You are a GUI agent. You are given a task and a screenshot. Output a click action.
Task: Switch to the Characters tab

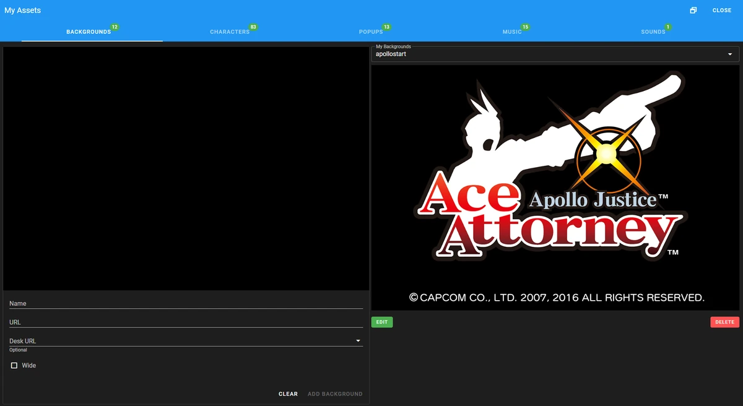pyautogui.click(x=230, y=32)
